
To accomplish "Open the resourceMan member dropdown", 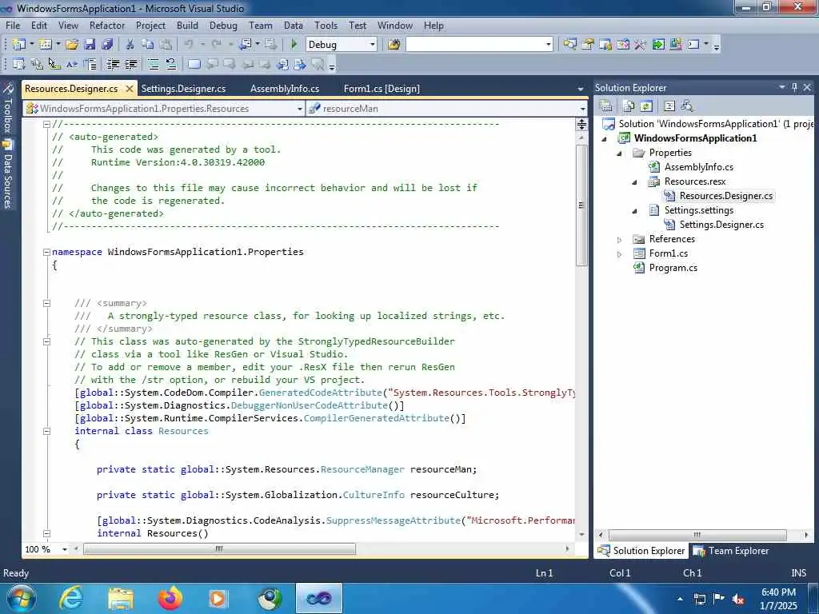I will click(582, 109).
